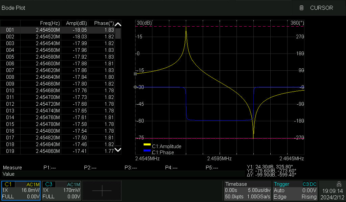Click the table scrollbar thumb
The height and width of the screenshot is (202, 346).
click(118, 34)
